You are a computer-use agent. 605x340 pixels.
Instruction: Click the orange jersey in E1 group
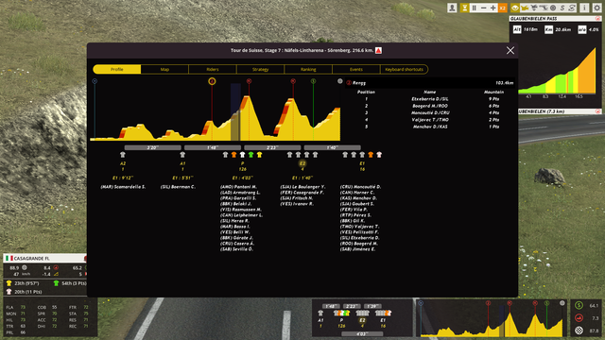(x=371, y=155)
